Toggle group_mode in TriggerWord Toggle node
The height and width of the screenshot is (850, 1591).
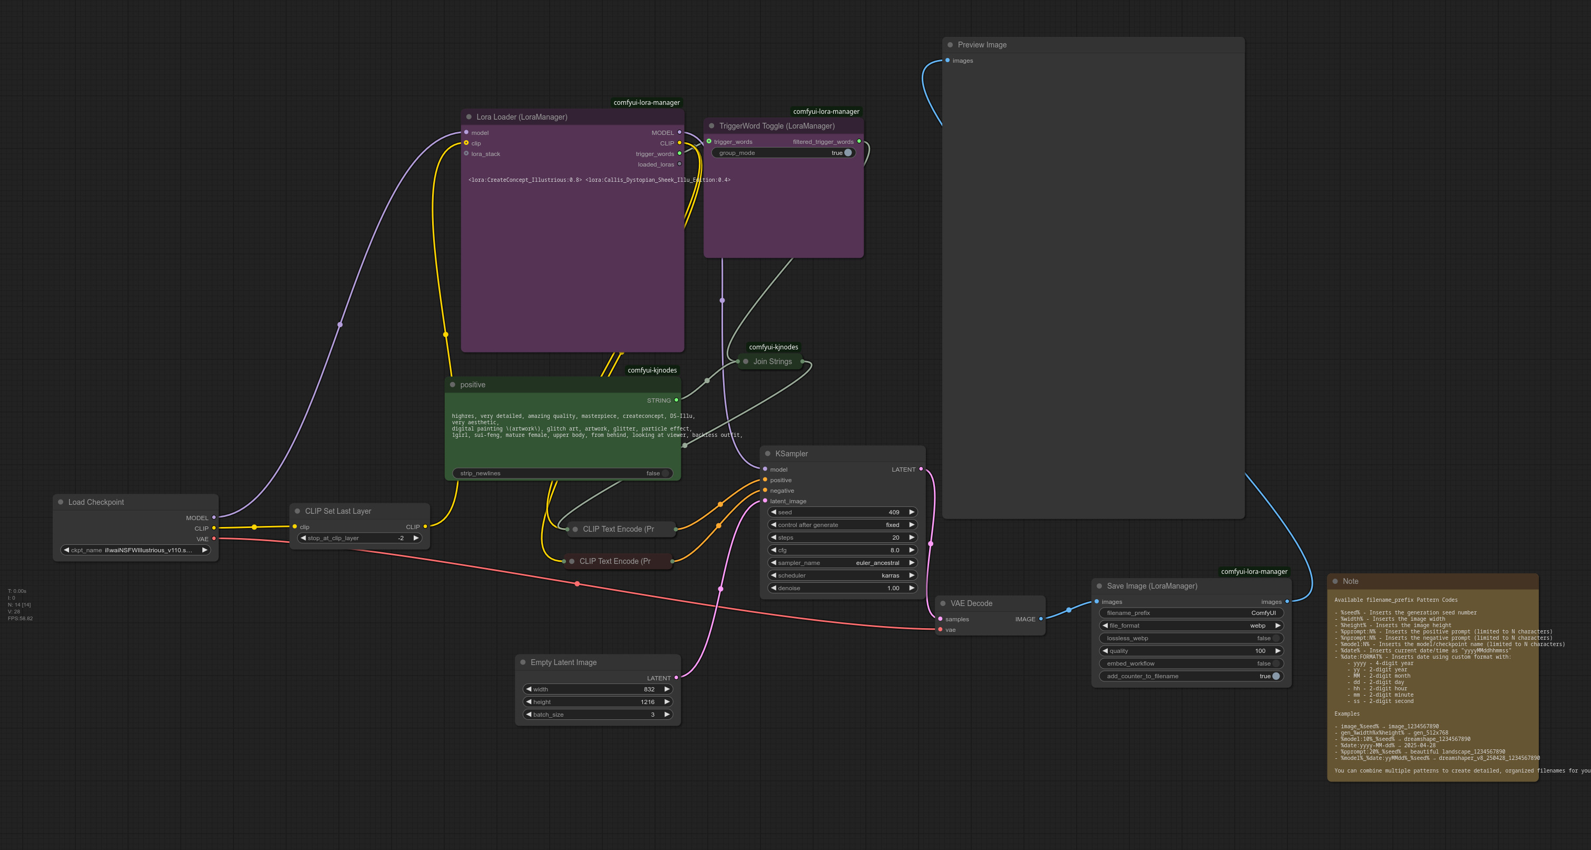[x=847, y=153]
